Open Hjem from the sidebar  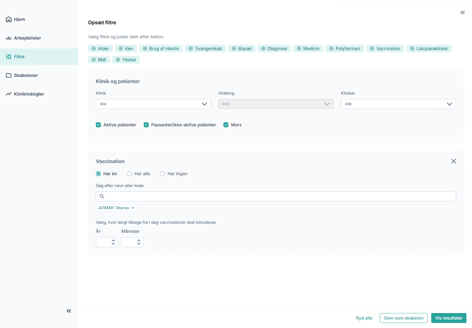click(39, 19)
